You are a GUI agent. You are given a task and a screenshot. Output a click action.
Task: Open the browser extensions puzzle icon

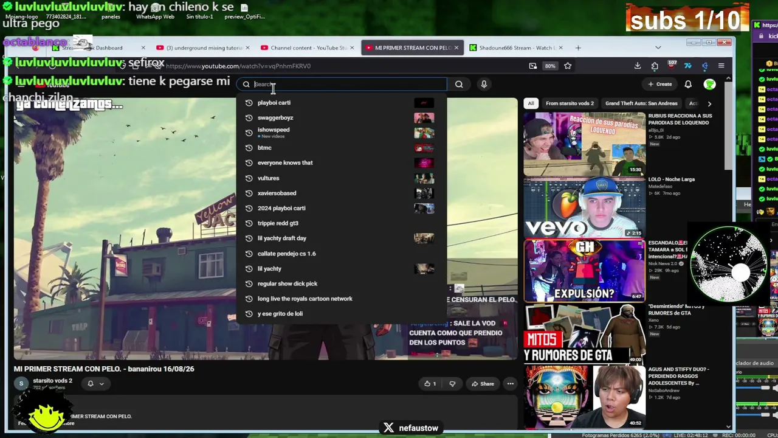(655, 66)
